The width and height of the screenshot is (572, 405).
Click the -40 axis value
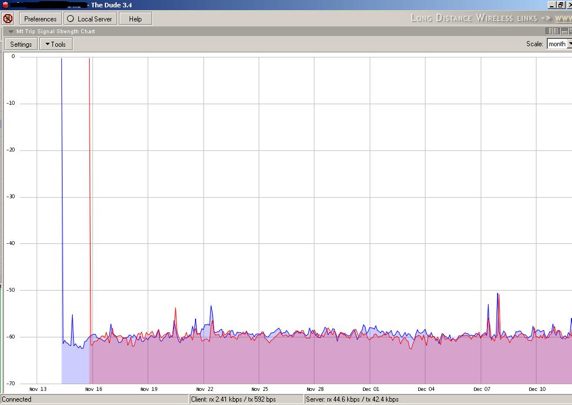point(11,243)
